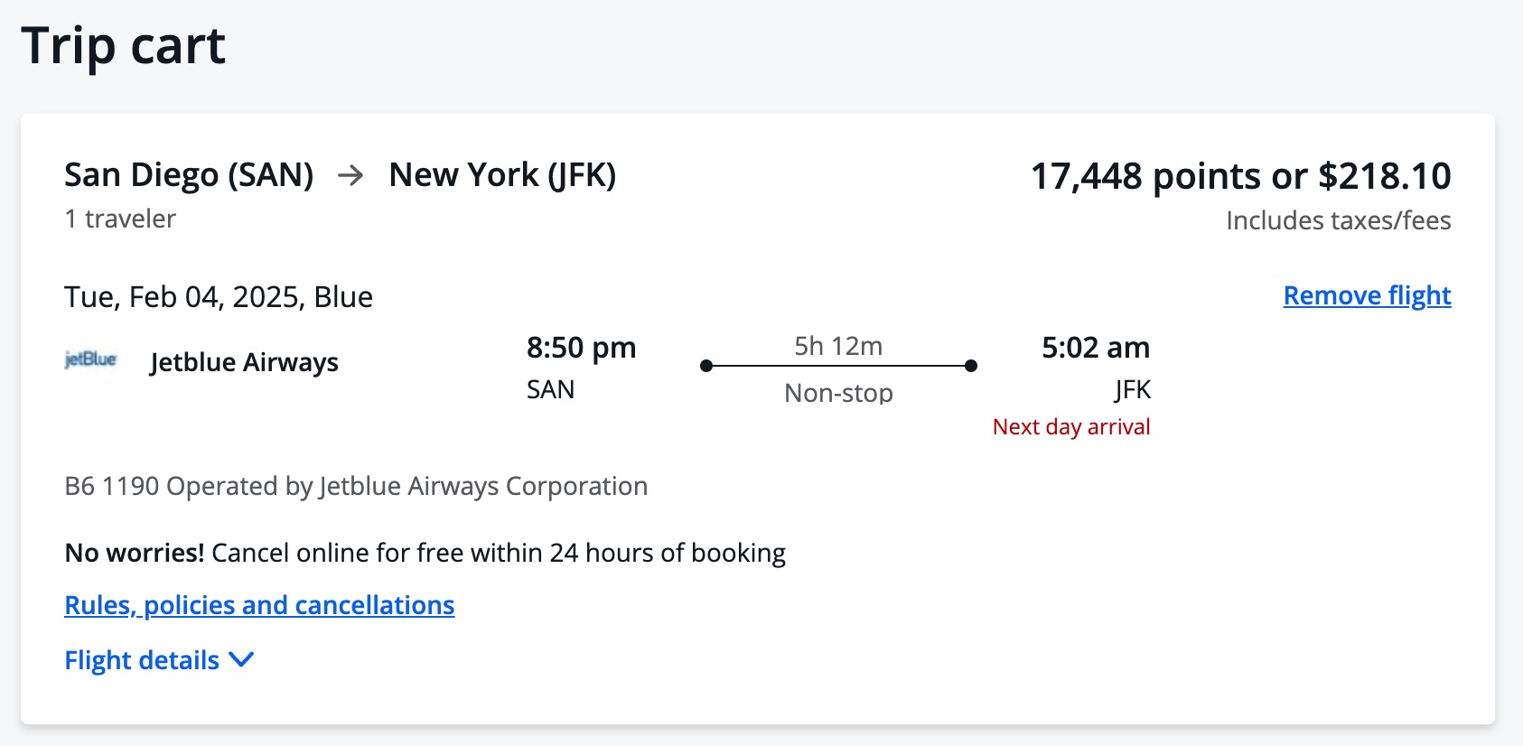Screen dimensions: 1523x746
Task: Open the flight details dropdown
Action: coord(159,660)
